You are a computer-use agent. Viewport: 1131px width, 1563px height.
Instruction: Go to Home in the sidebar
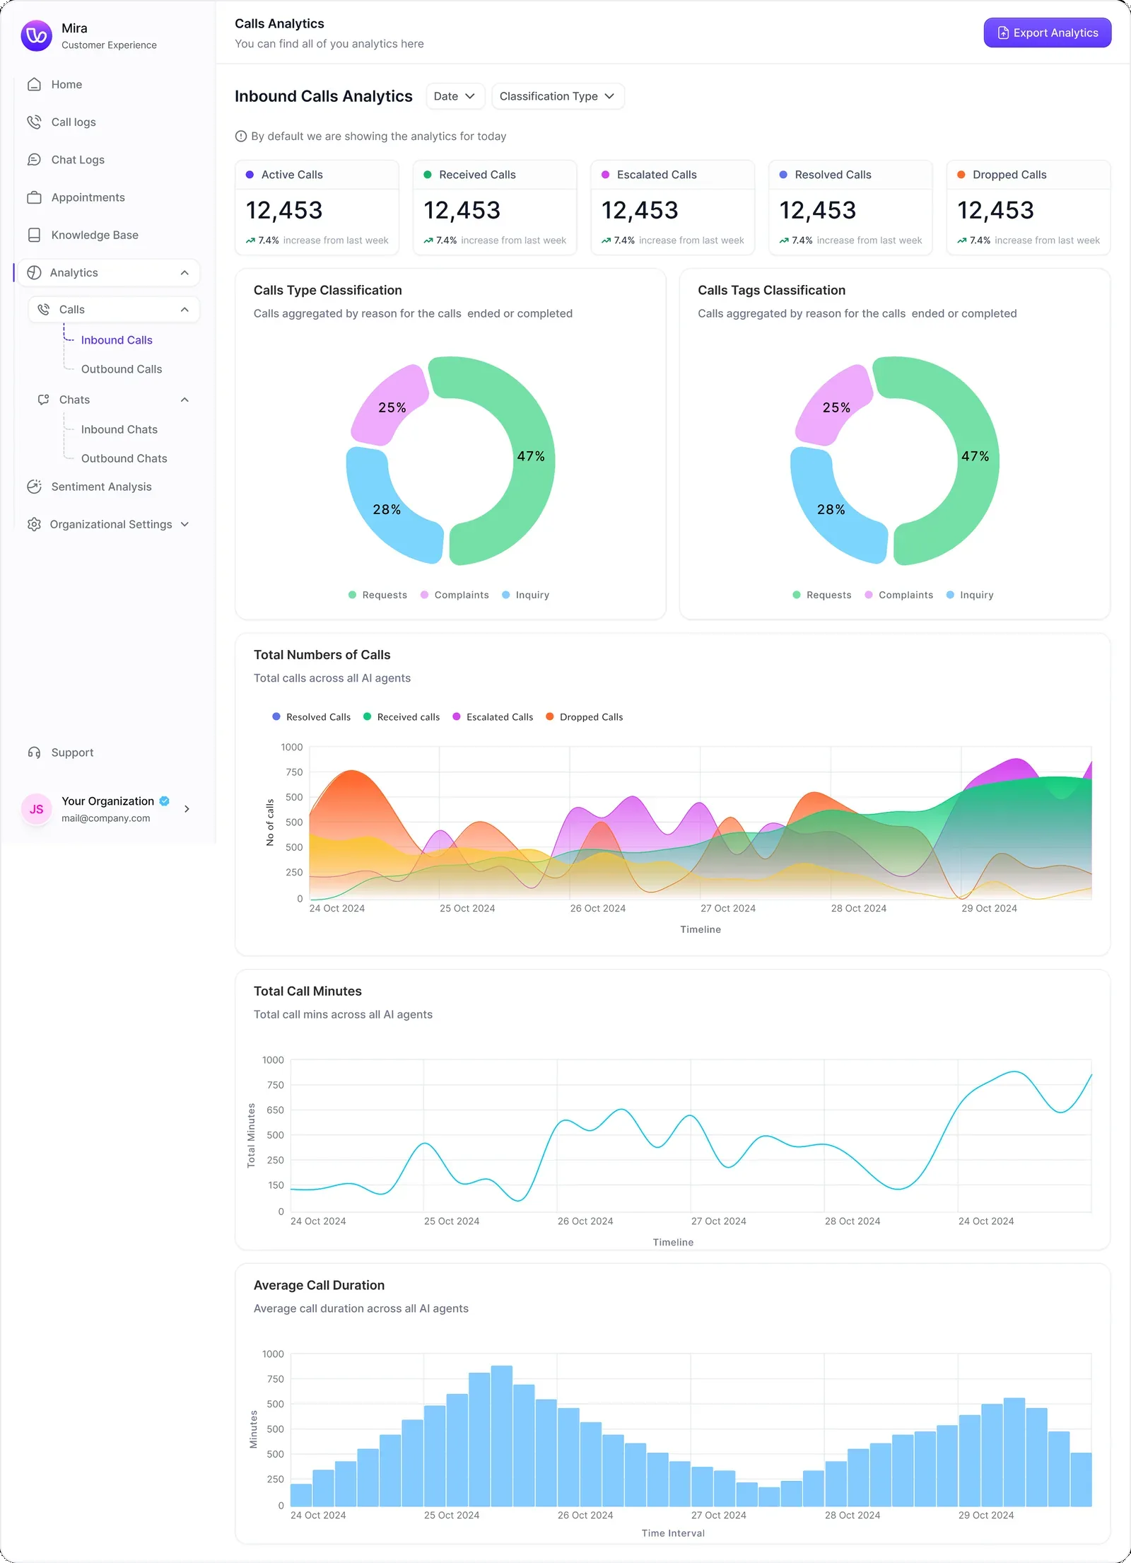click(x=66, y=85)
